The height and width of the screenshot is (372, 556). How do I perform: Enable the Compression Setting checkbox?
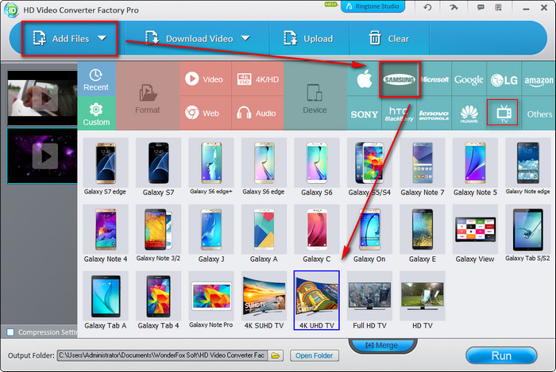click(x=10, y=332)
